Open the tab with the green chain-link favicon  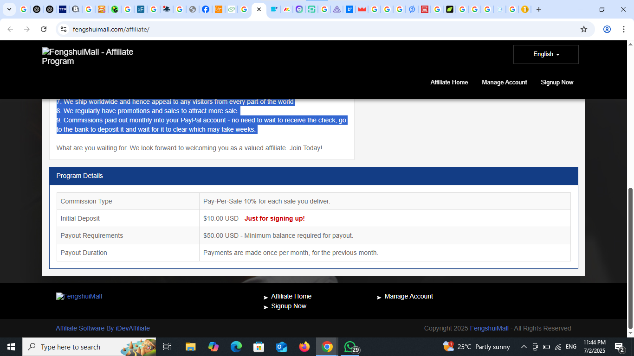(x=231, y=9)
